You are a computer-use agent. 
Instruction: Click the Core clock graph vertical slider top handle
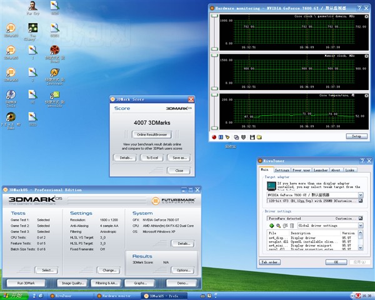coord(214,16)
